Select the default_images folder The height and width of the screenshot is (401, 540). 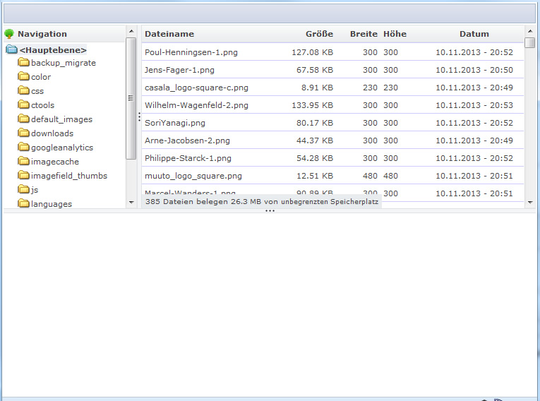tap(61, 119)
